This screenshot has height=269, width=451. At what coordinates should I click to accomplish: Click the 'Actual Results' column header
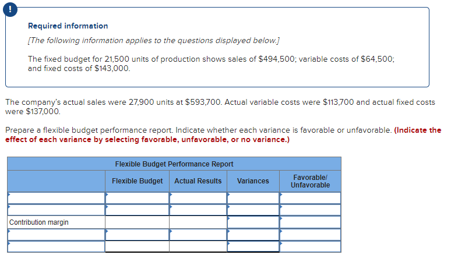pyautogui.click(x=198, y=180)
